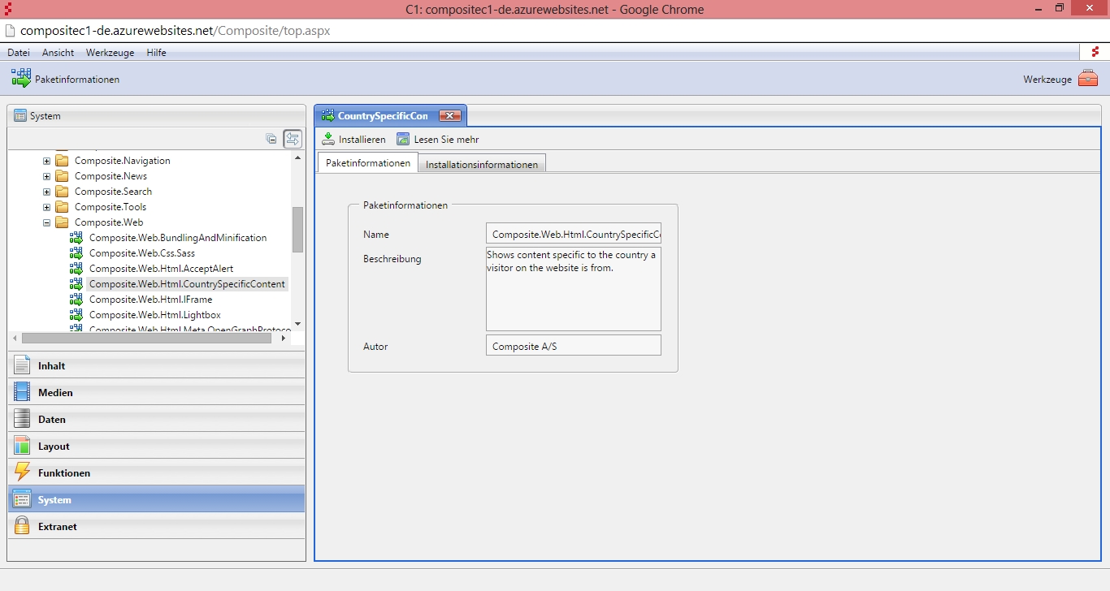Click the Autor text field
Viewport: 1110px width, 591px height.
[573, 346]
